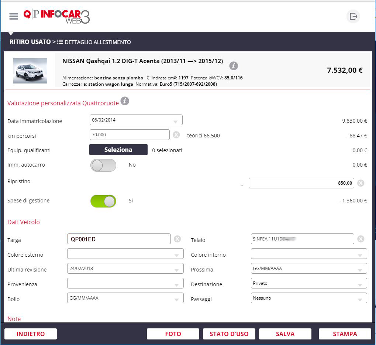Image resolution: width=376 pixels, height=345 pixels.
Task: Click the Seleziona button for Equip. qualificanti
Action: (118, 150)
